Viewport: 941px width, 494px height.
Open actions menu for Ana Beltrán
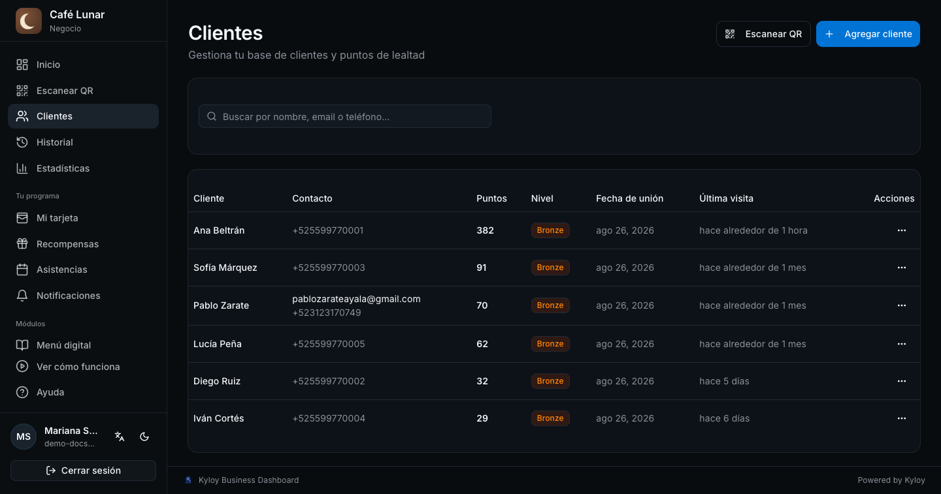pyautogui.click(x=902, y=230)
